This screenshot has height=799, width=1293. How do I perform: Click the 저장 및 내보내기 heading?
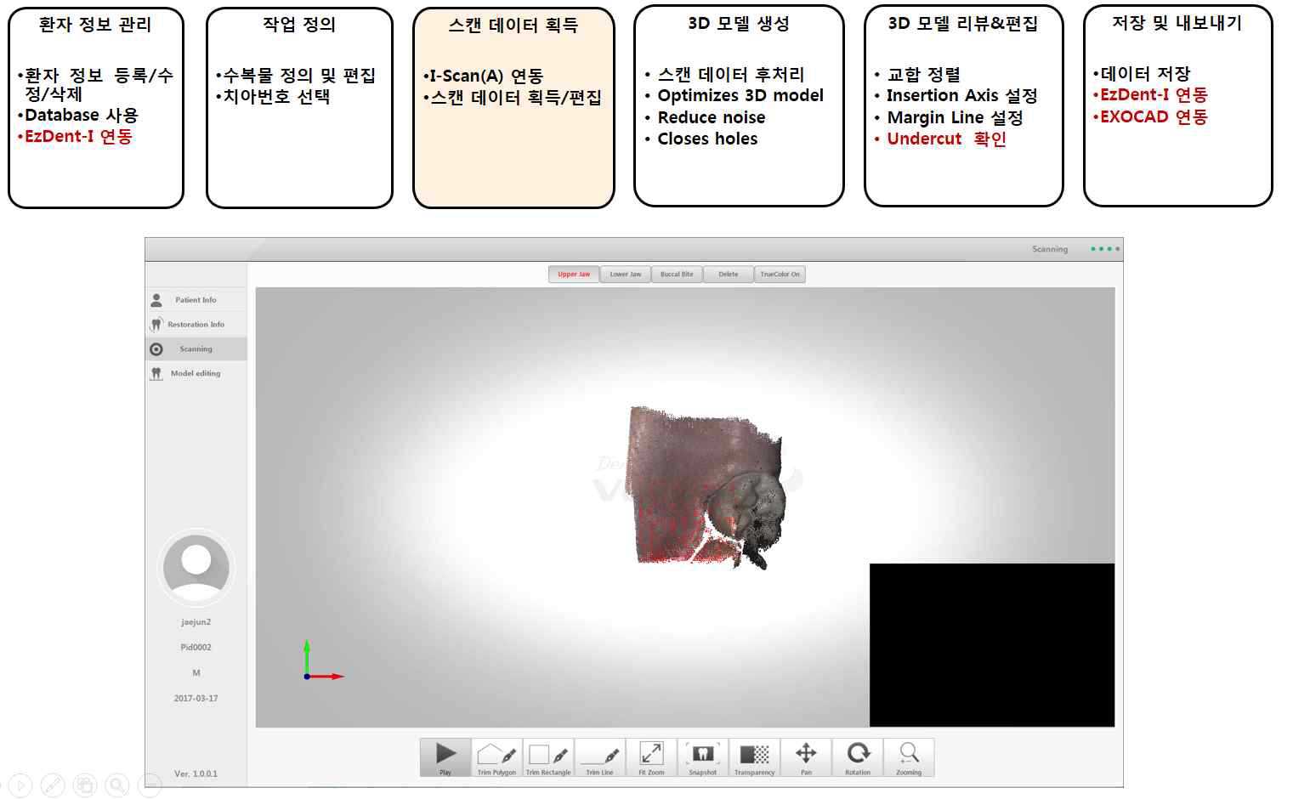coord(1177,23)
